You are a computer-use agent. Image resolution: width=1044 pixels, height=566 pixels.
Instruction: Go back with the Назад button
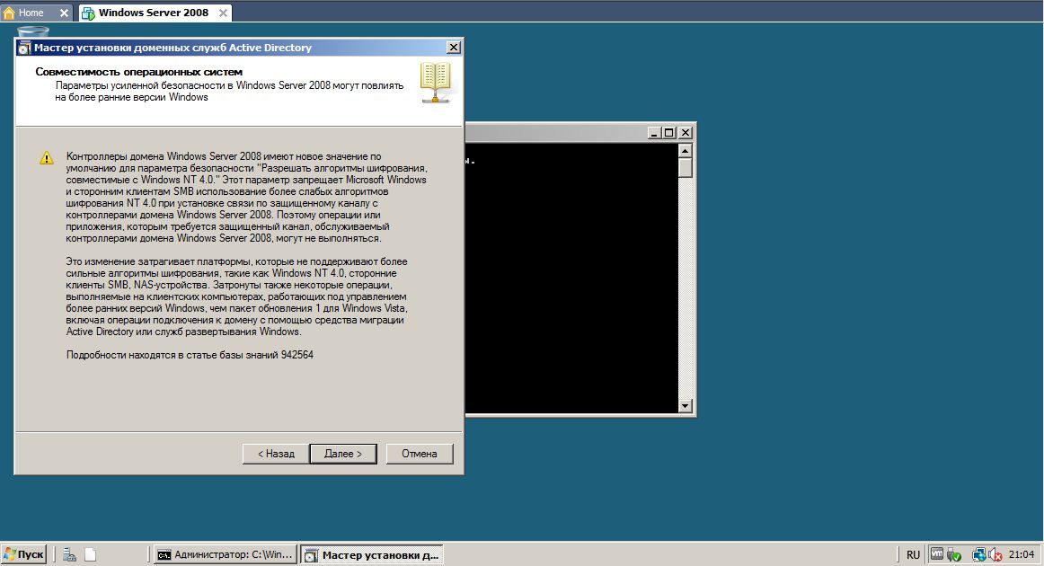click(276, 454)
